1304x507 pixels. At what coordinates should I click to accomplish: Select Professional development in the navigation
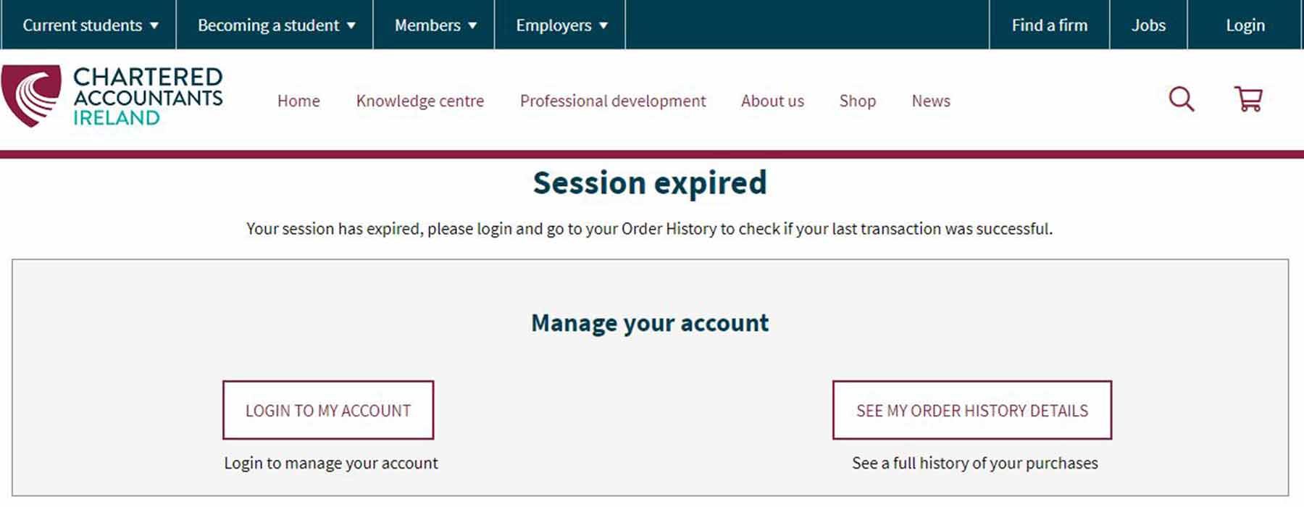[612, 101]
